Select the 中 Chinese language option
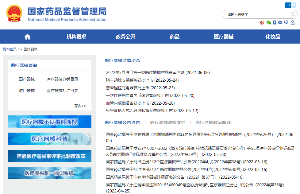Screen dimensions: 300x194 288,5
